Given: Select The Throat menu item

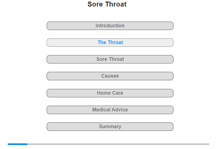Looking at the screenshot, I should point(110,43).
